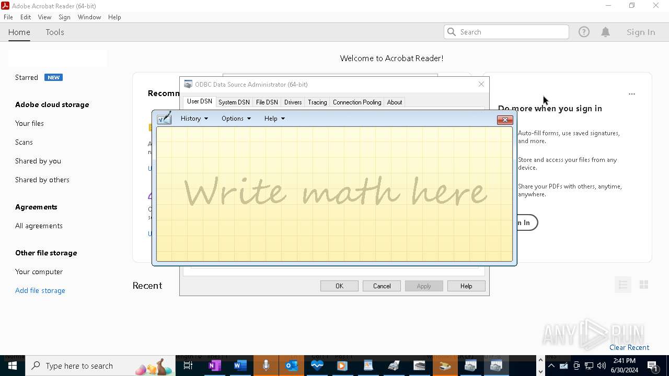669x376 pixels.
Task: Click inside the 'Write math here' writing area
Action: (x=334, y=194)
